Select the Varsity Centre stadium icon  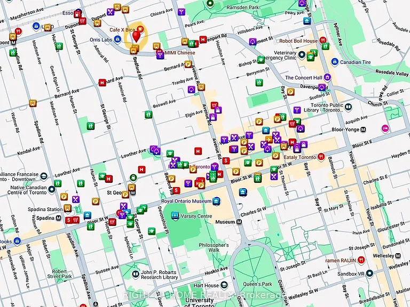coord(175,216)
